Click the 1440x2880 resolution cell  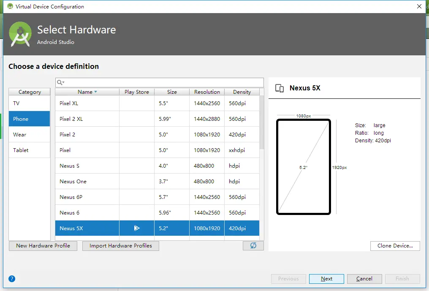tap(207, 119)
